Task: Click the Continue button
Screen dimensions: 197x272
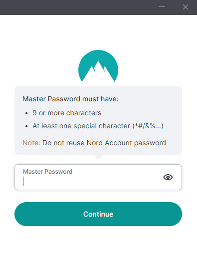Action: 98,214
